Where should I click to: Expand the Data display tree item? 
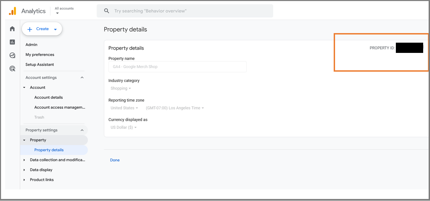(24, 170)
